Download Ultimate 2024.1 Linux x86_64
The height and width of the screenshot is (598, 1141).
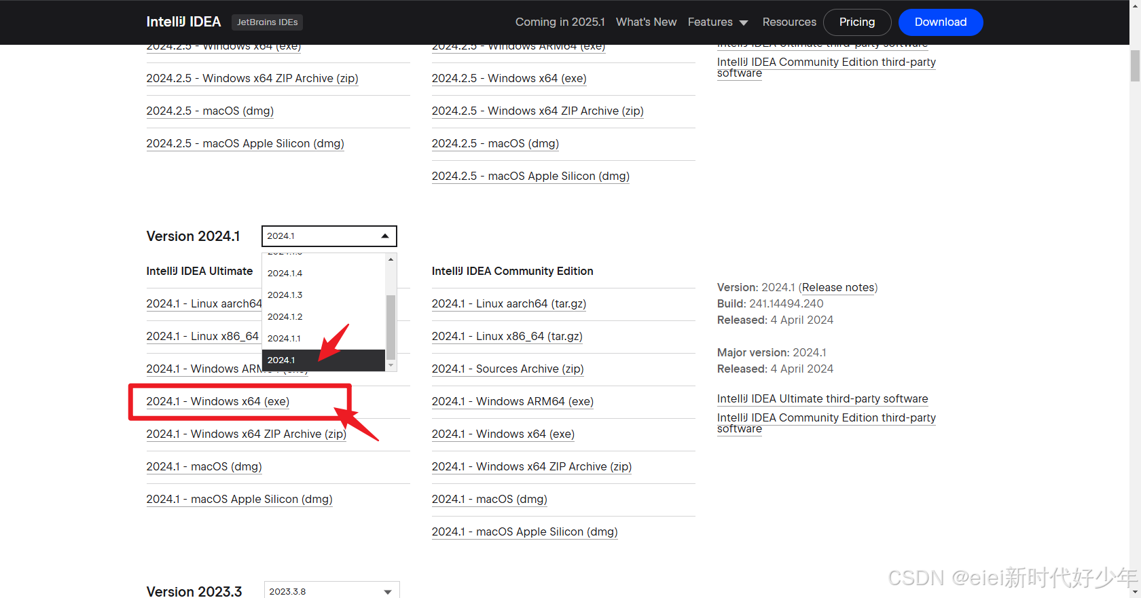202,336
